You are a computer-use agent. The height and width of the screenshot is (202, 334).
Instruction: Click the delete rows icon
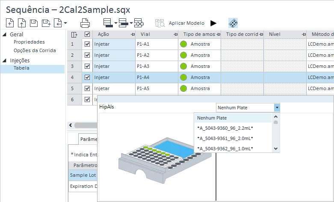pyautogui.click(x=139, y=23)
